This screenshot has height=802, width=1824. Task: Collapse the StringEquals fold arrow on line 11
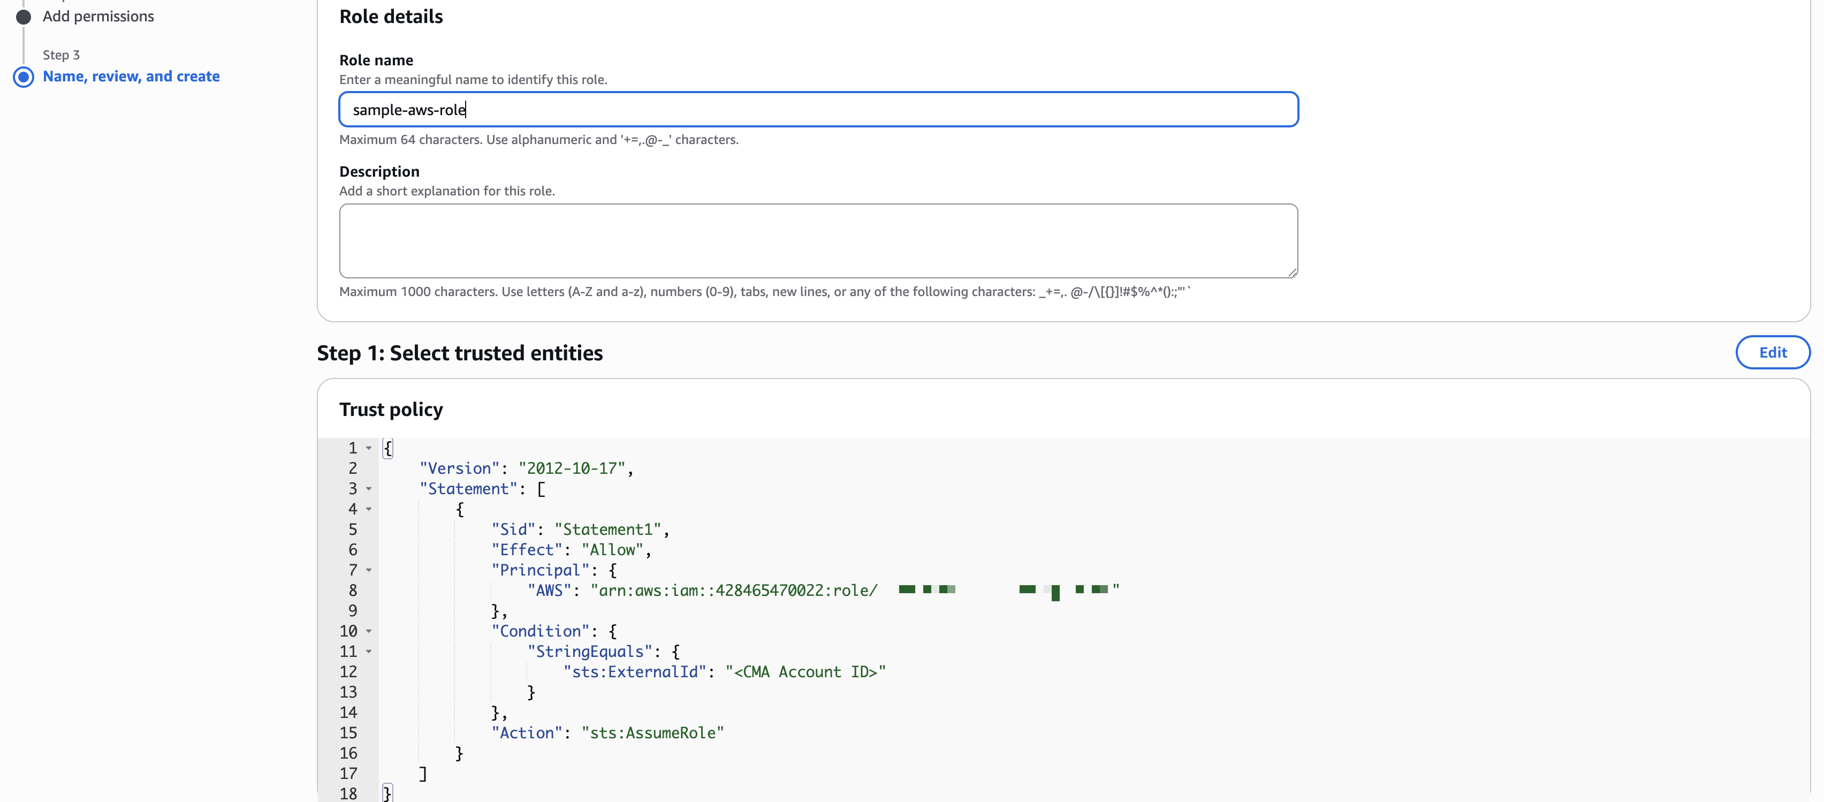369,652
